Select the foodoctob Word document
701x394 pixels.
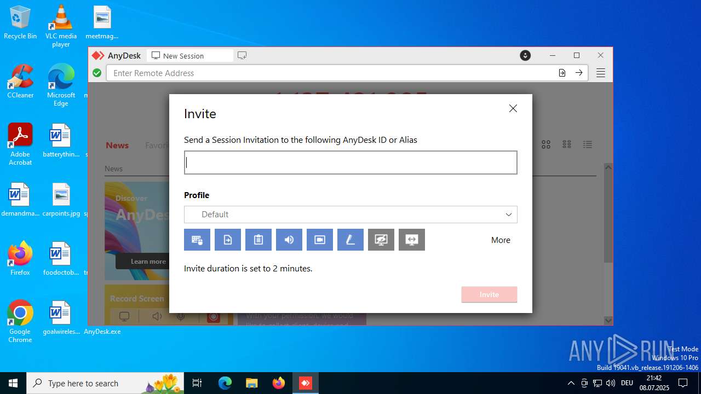tap(61, 259)
